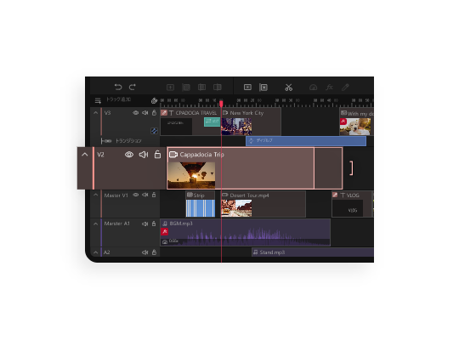Click the Redo arrow in the toolbar
Image resolution: width=459 pixels, height=340 pixels.
(x=133, y=87)
